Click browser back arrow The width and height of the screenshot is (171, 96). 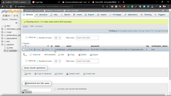pyautogui.click(x=3, y=6)
